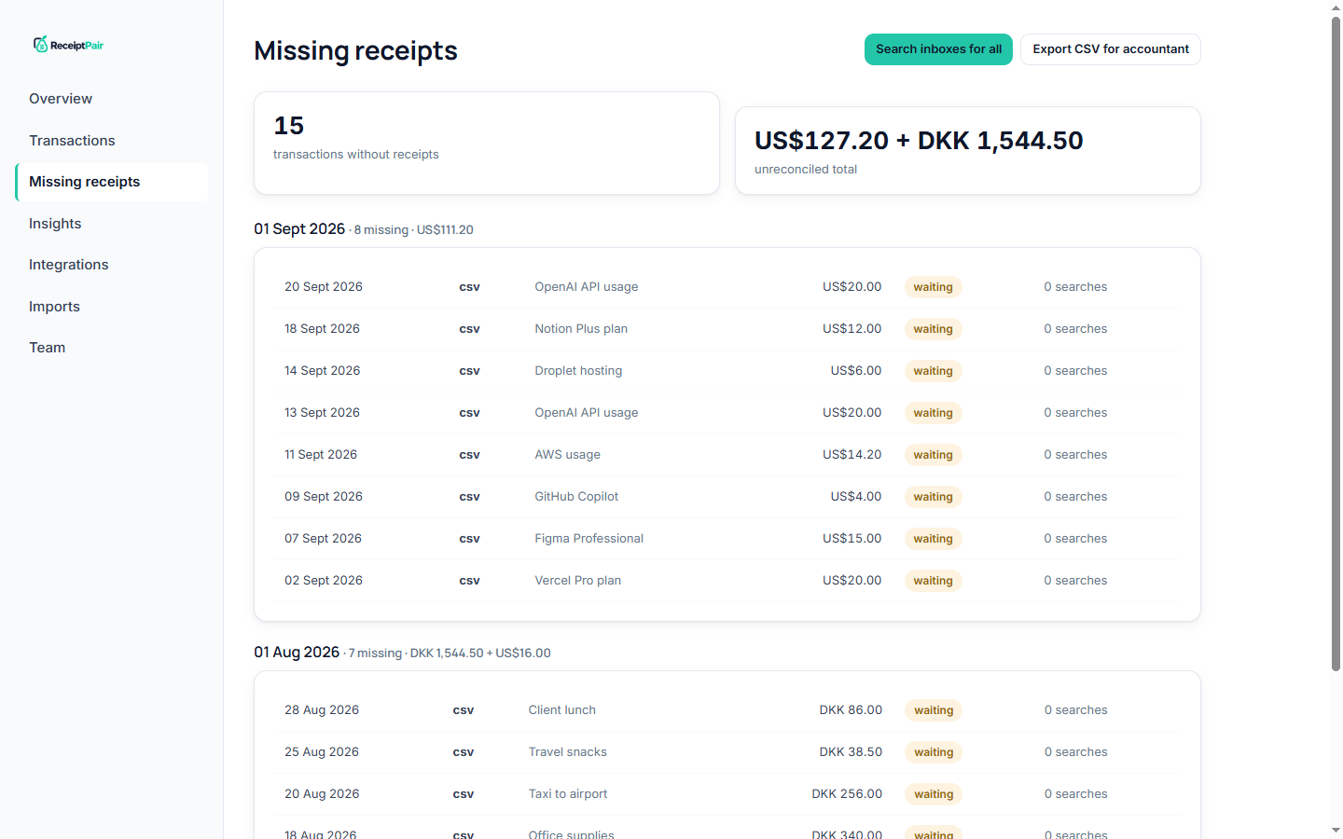Click the ReceiptPair logo

coord(68,45)
